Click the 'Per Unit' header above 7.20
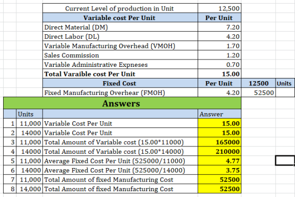Screen dimensions: 295x197 tap(219, 18)
